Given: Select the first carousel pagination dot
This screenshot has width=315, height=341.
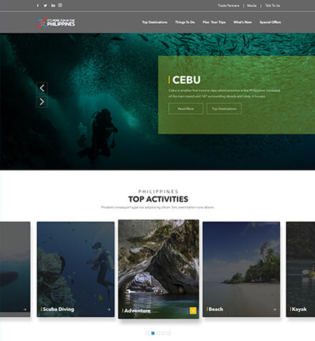Looking at the screenshot, I should (x=147, y=333).
